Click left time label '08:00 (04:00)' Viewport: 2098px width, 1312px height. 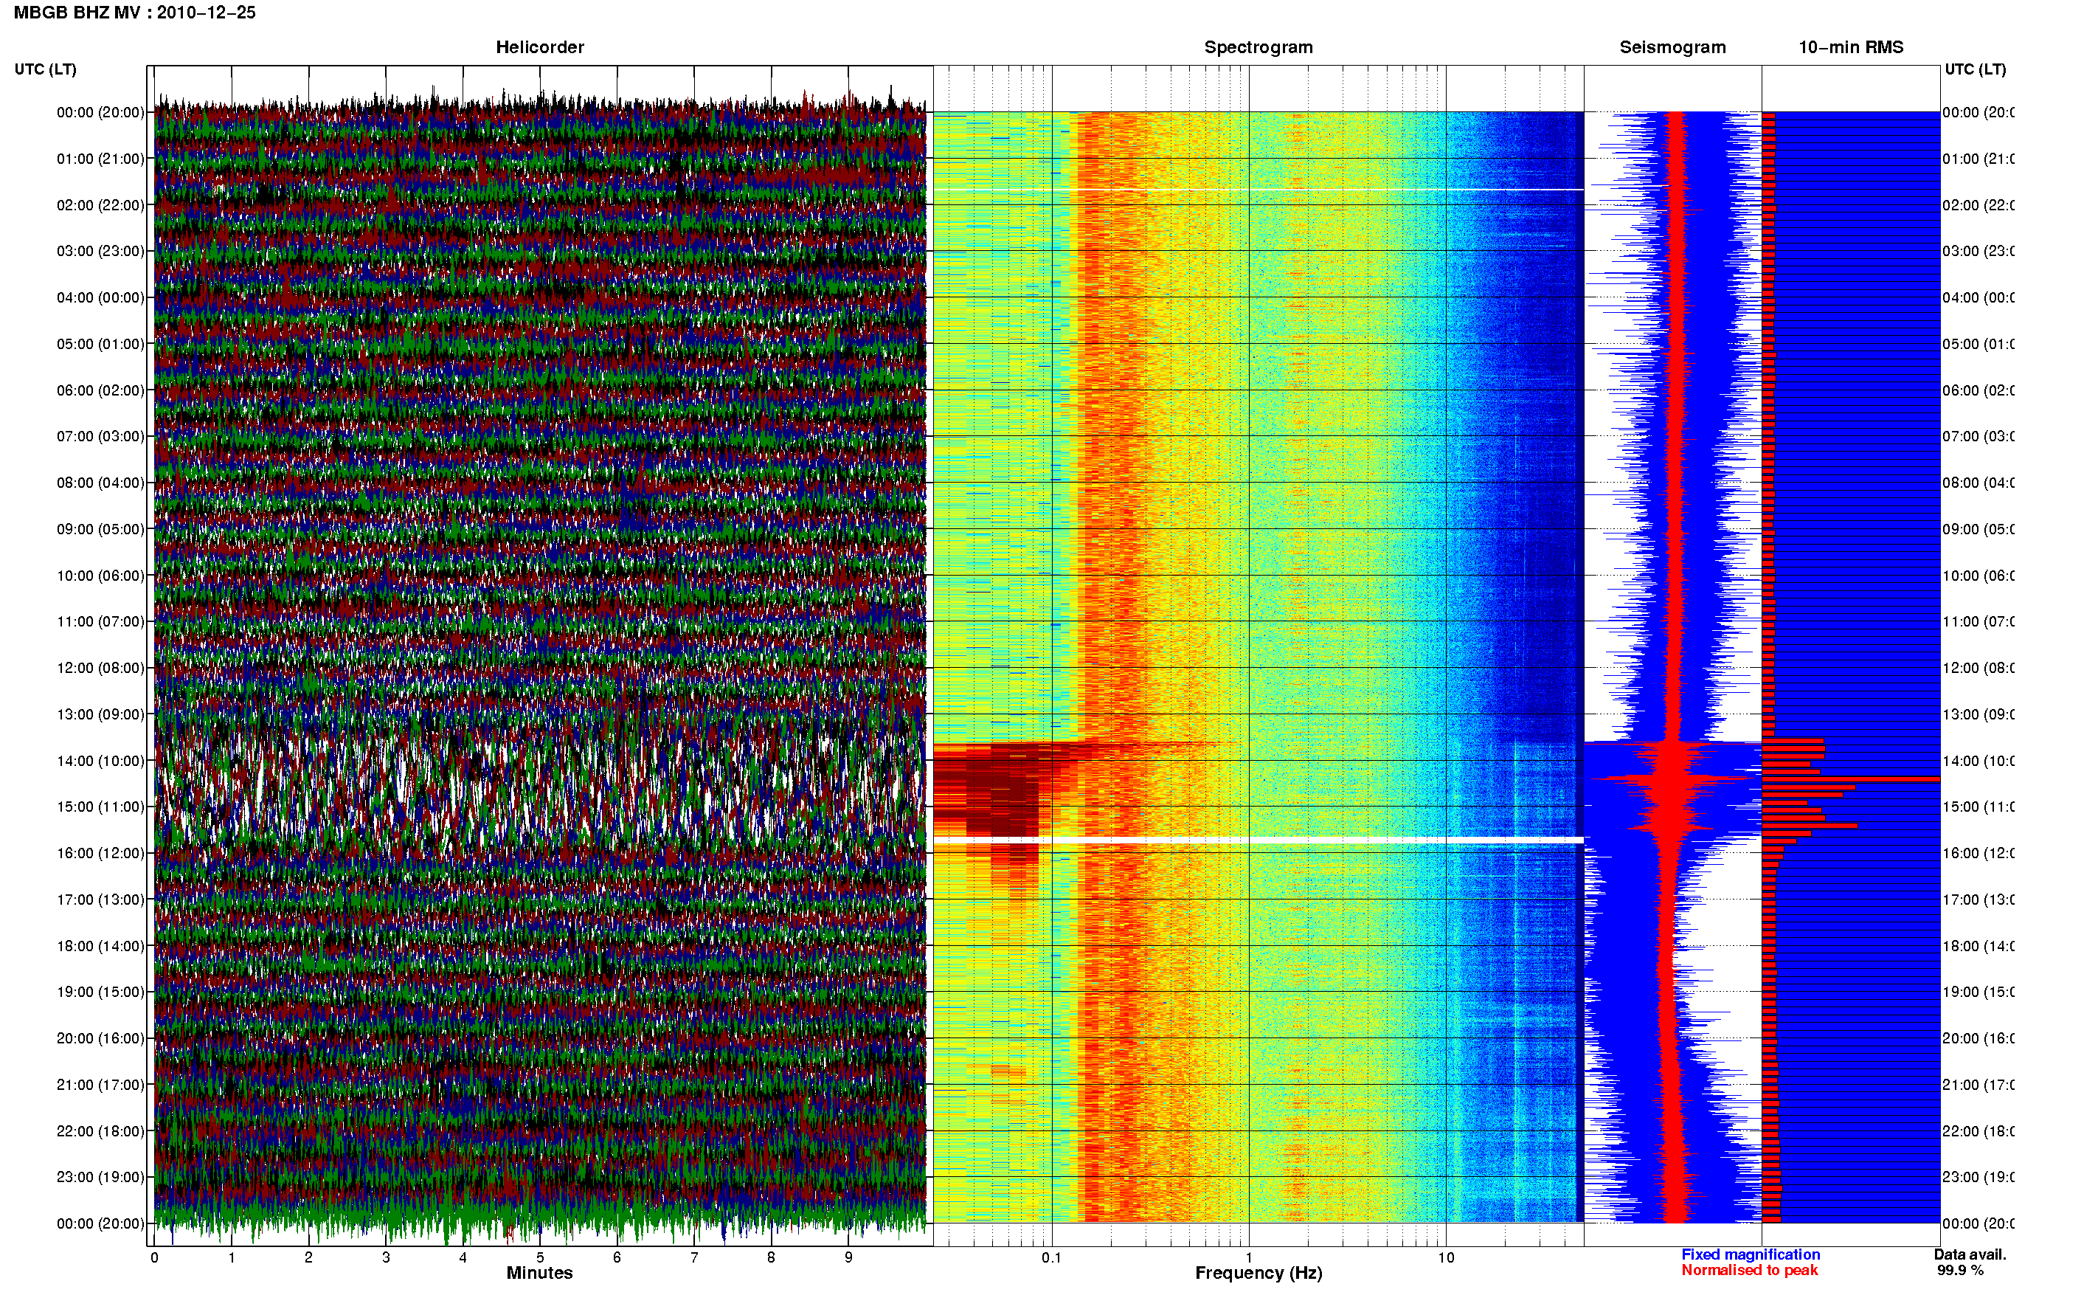pyautogui.click(x=100, y=483)
